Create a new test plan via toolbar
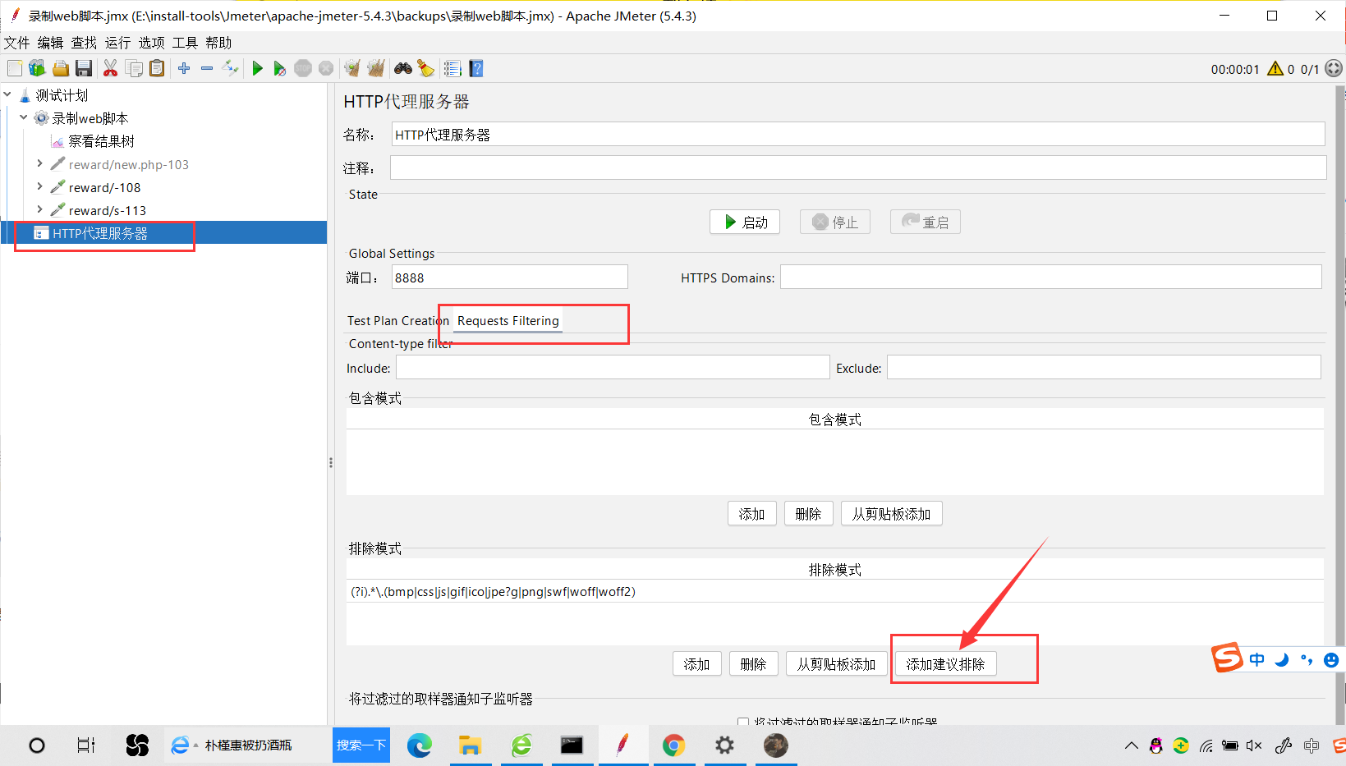The image size is (1346, 766). [x=15, y=68]
